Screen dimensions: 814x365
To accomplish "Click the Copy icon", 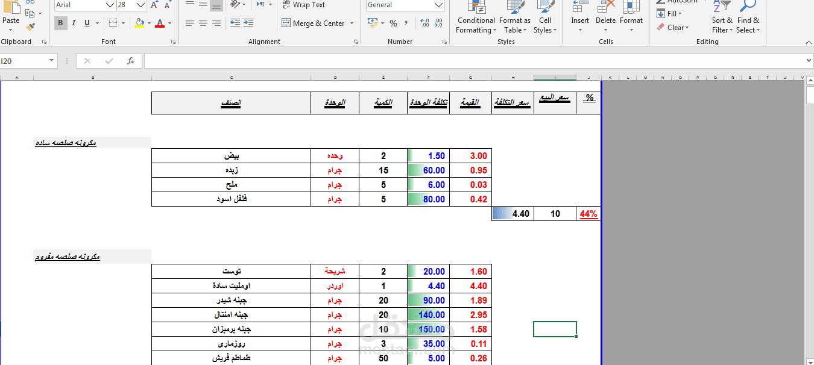I will click(x=31, y=12).
